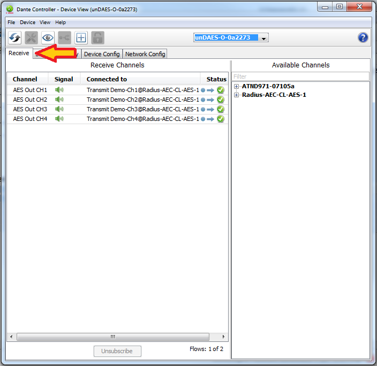
Task: Open the File menu
Action: coord(11,22)
